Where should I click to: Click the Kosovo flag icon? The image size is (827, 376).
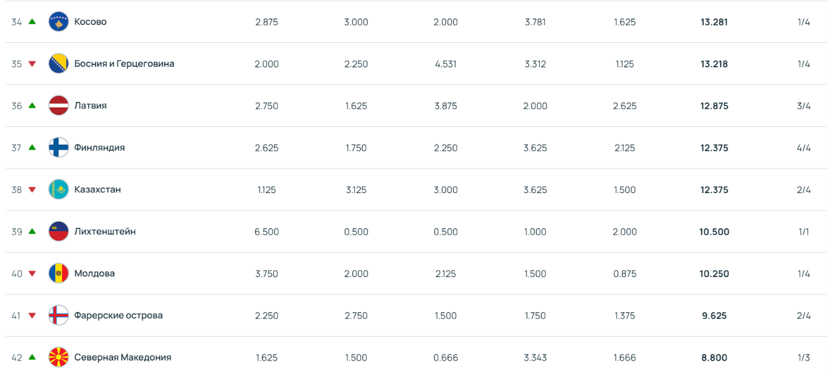pos(58,21)
